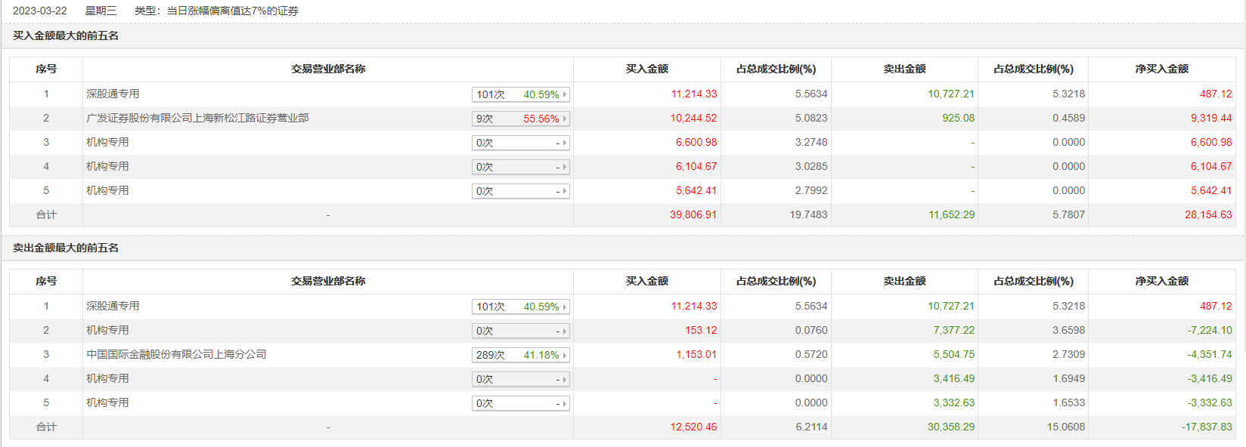The image size is (1246, 447).
Task: Click 买入金额 header in the top table
Action: click(x=646, y=69)
